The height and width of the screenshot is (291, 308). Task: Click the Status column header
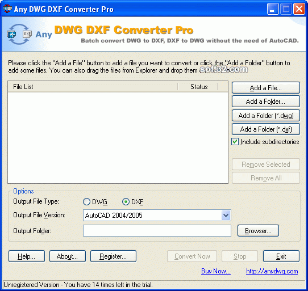click(198, 87)
